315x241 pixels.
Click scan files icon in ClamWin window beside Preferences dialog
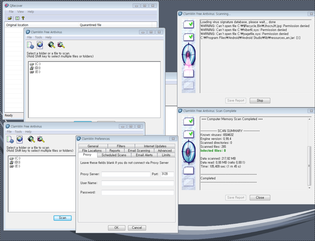41,139
